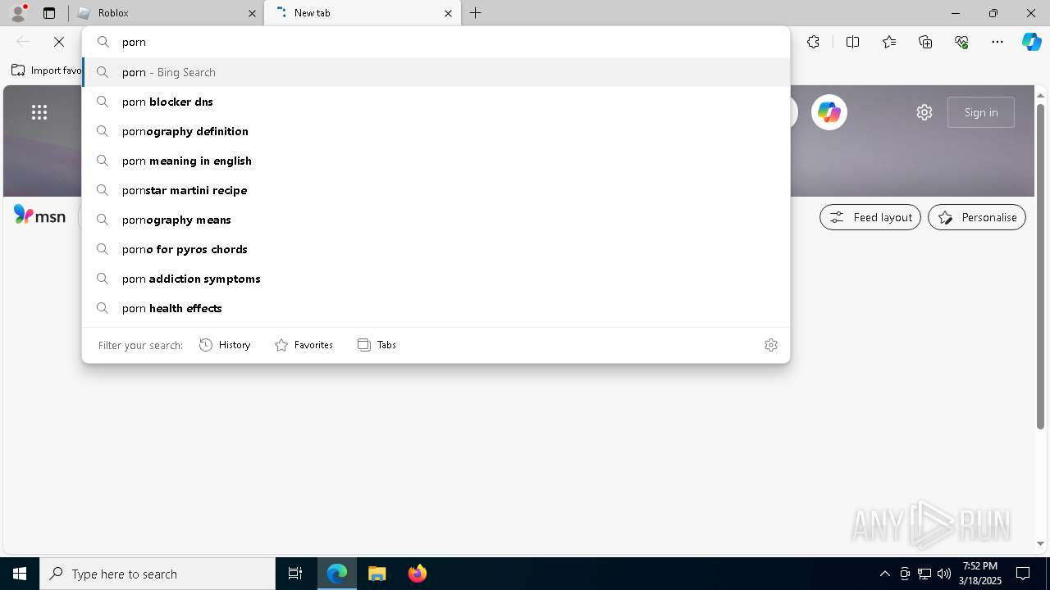This screenshot has width=1050, height=590.
Task: Select the 'blocker dns' suggestion
Action: [x=436, y=102]
